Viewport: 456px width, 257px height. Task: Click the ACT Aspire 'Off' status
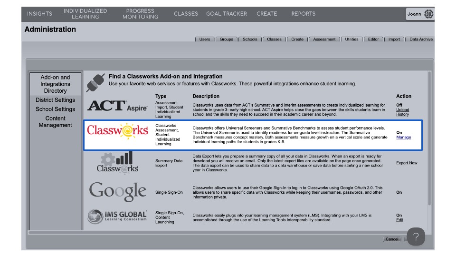(x=399, y=105)
